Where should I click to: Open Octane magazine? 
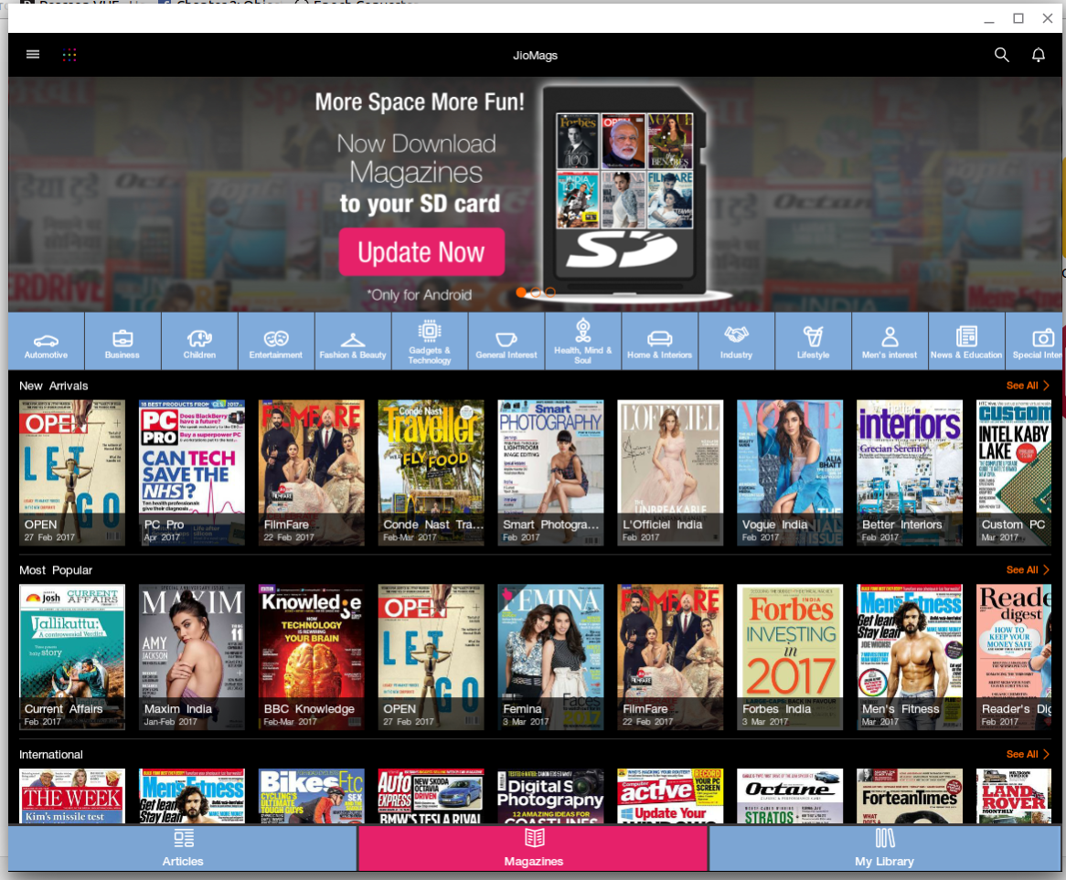(x=790, y=797)
